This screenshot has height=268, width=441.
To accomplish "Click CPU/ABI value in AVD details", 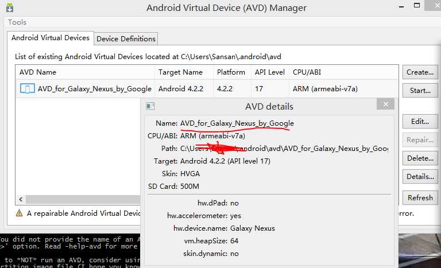I will [212, 136].
